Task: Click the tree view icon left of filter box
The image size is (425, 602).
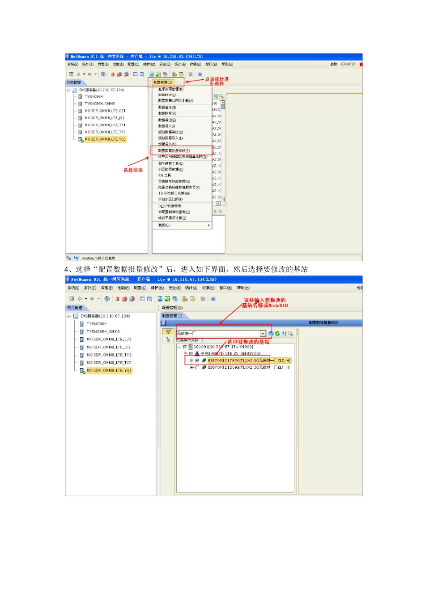Action: [168, 332]
